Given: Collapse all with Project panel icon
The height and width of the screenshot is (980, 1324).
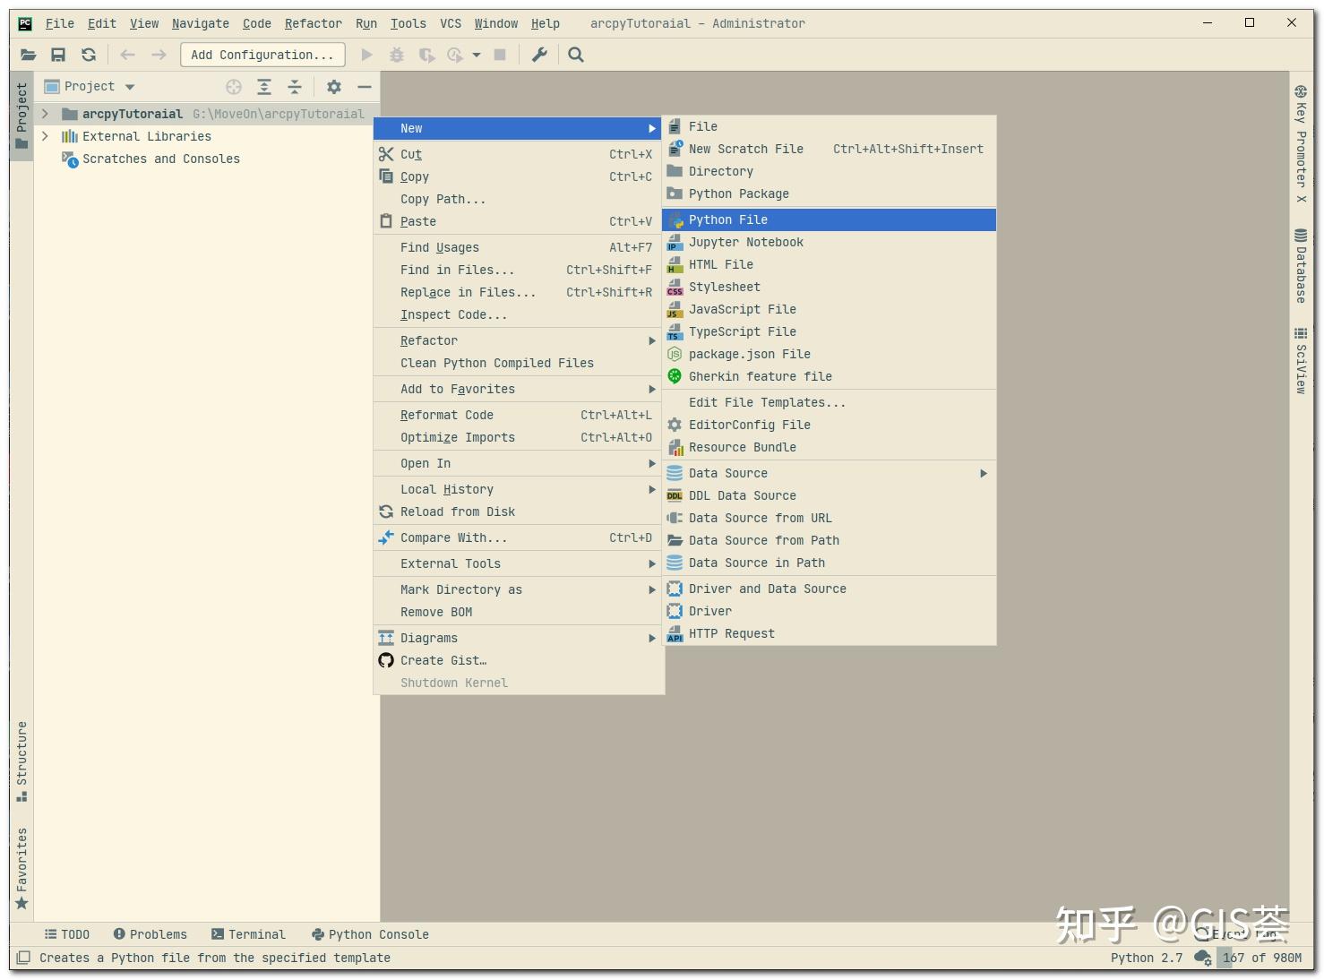Looking at the screenshot, I should 295,87.
